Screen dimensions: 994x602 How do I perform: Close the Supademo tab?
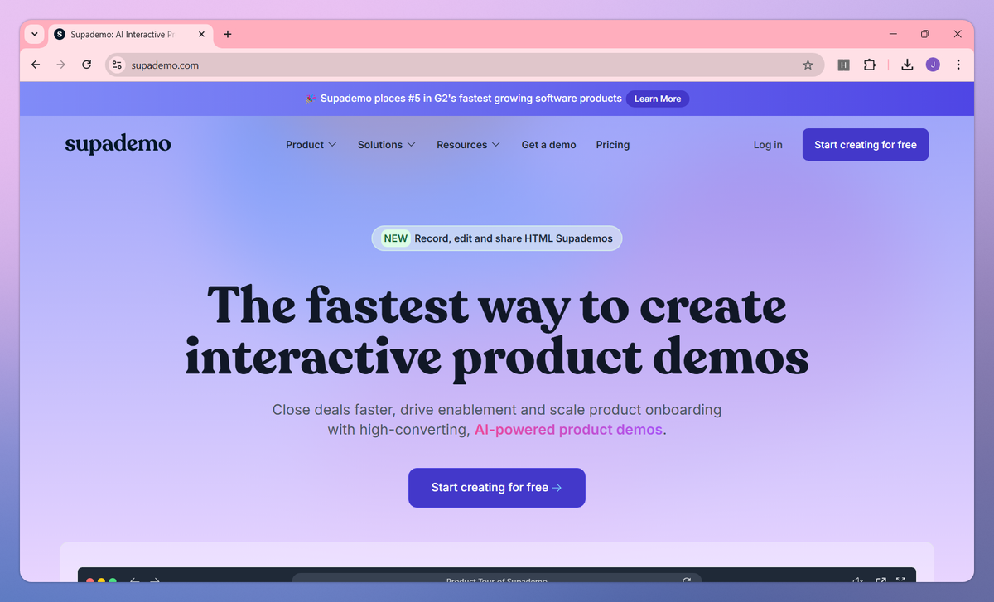(201, 34)
